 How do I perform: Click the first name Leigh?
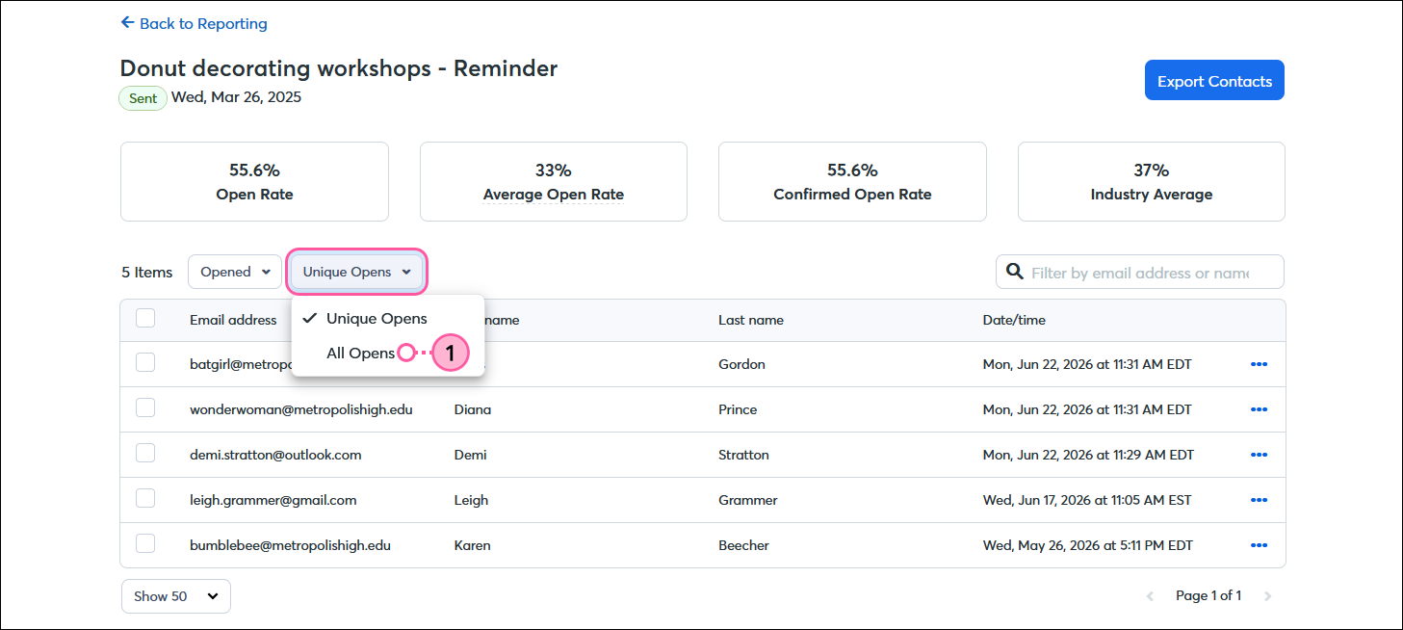(x=471, y=500)
